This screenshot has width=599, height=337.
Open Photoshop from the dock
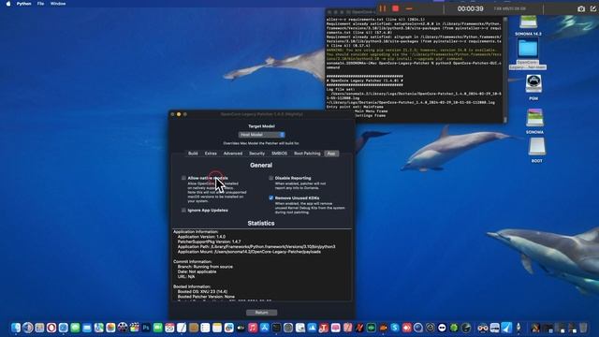coord(146,328)
